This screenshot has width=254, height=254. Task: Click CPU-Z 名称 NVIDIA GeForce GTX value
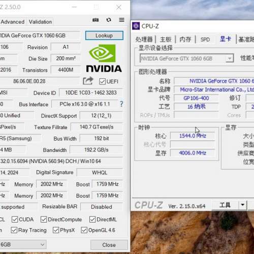pyautogui.click(x=214, y=81)
